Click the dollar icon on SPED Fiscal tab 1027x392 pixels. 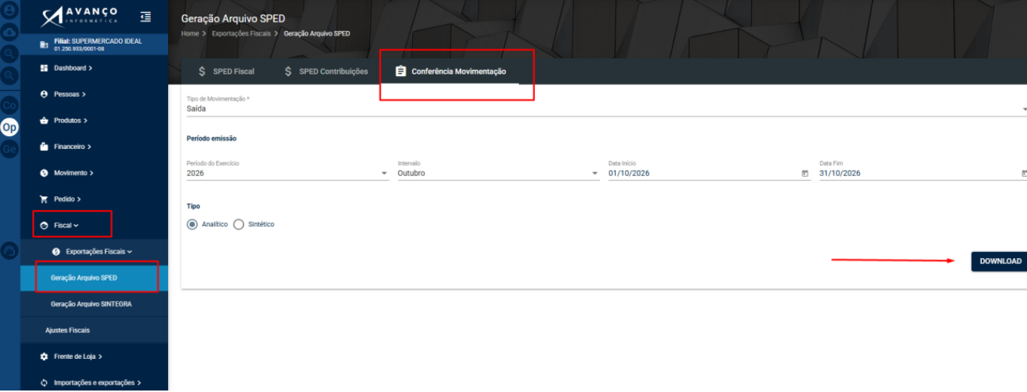202,71
